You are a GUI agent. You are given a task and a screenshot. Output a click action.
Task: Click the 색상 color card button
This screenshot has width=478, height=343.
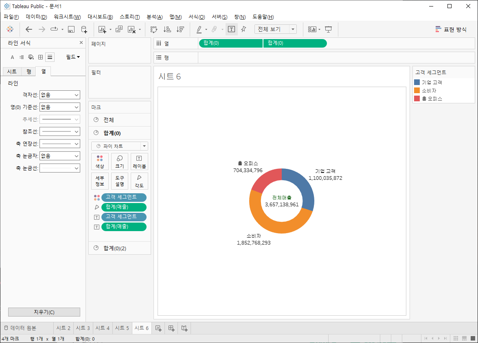pyautogui.click(x=100, y=162)
